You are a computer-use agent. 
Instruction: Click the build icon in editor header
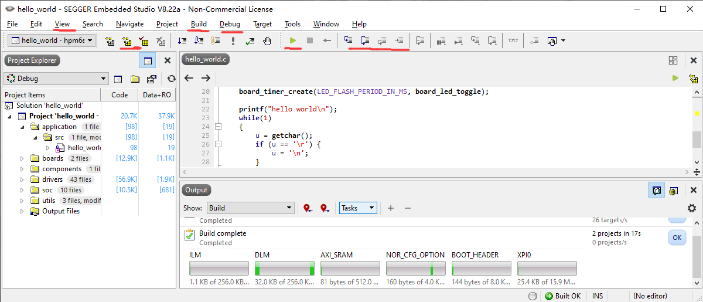coord(693,78)
